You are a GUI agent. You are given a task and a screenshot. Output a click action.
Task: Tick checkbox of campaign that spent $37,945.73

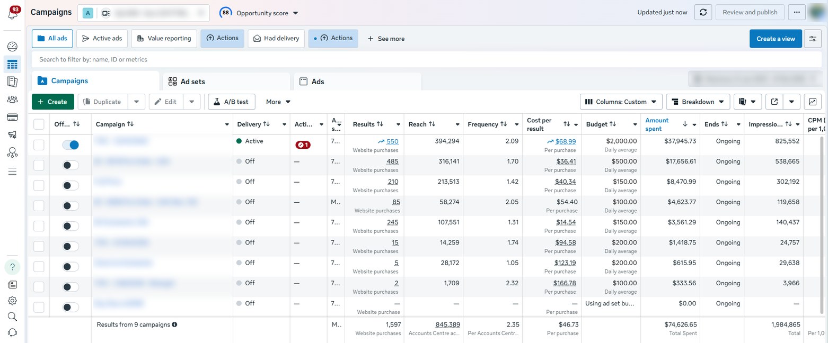[39, 145]
